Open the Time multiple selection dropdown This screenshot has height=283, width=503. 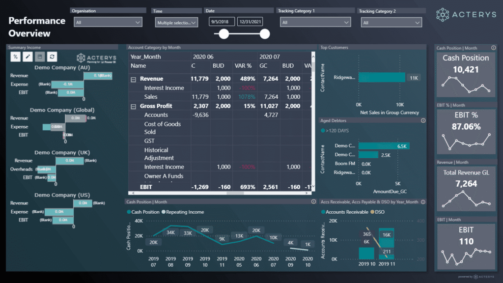pos(176,23)
